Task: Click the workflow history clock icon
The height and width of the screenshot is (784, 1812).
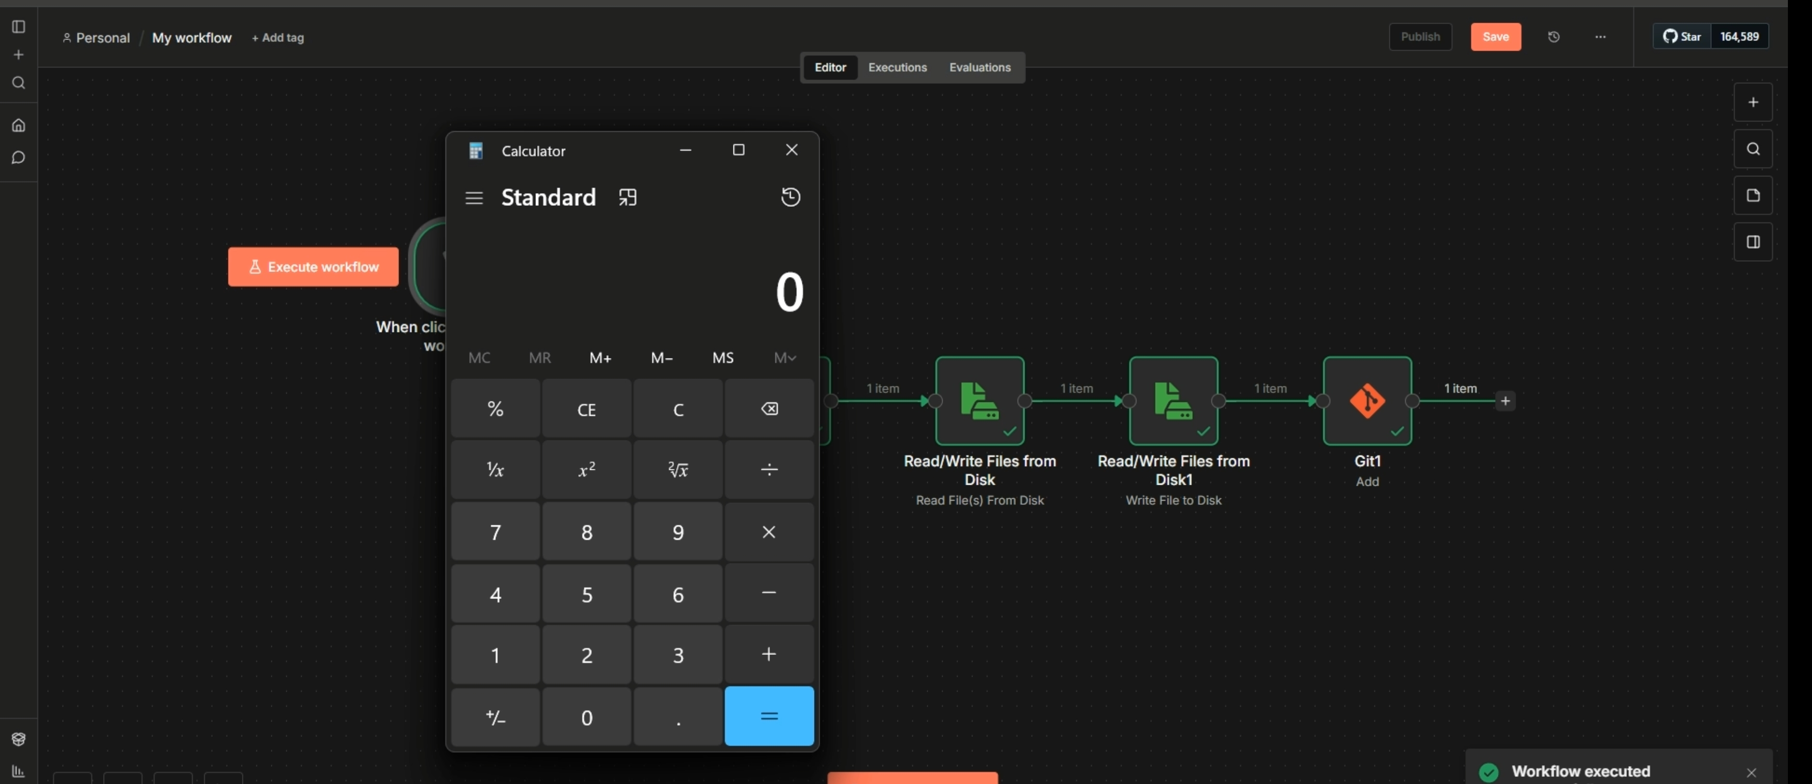Action: pyautogui.click(x=1553, y=37)
